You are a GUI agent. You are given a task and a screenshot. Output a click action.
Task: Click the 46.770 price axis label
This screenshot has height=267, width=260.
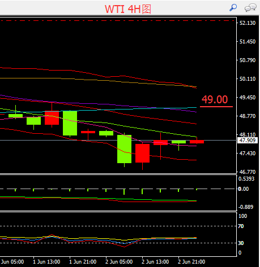248,172
